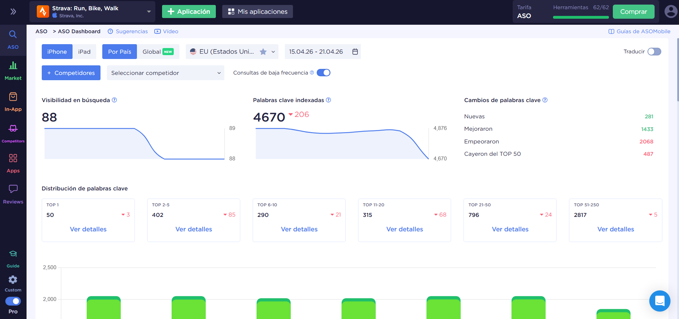
Task: Open the Reviews sidebar section
Action: coord(13,194)
